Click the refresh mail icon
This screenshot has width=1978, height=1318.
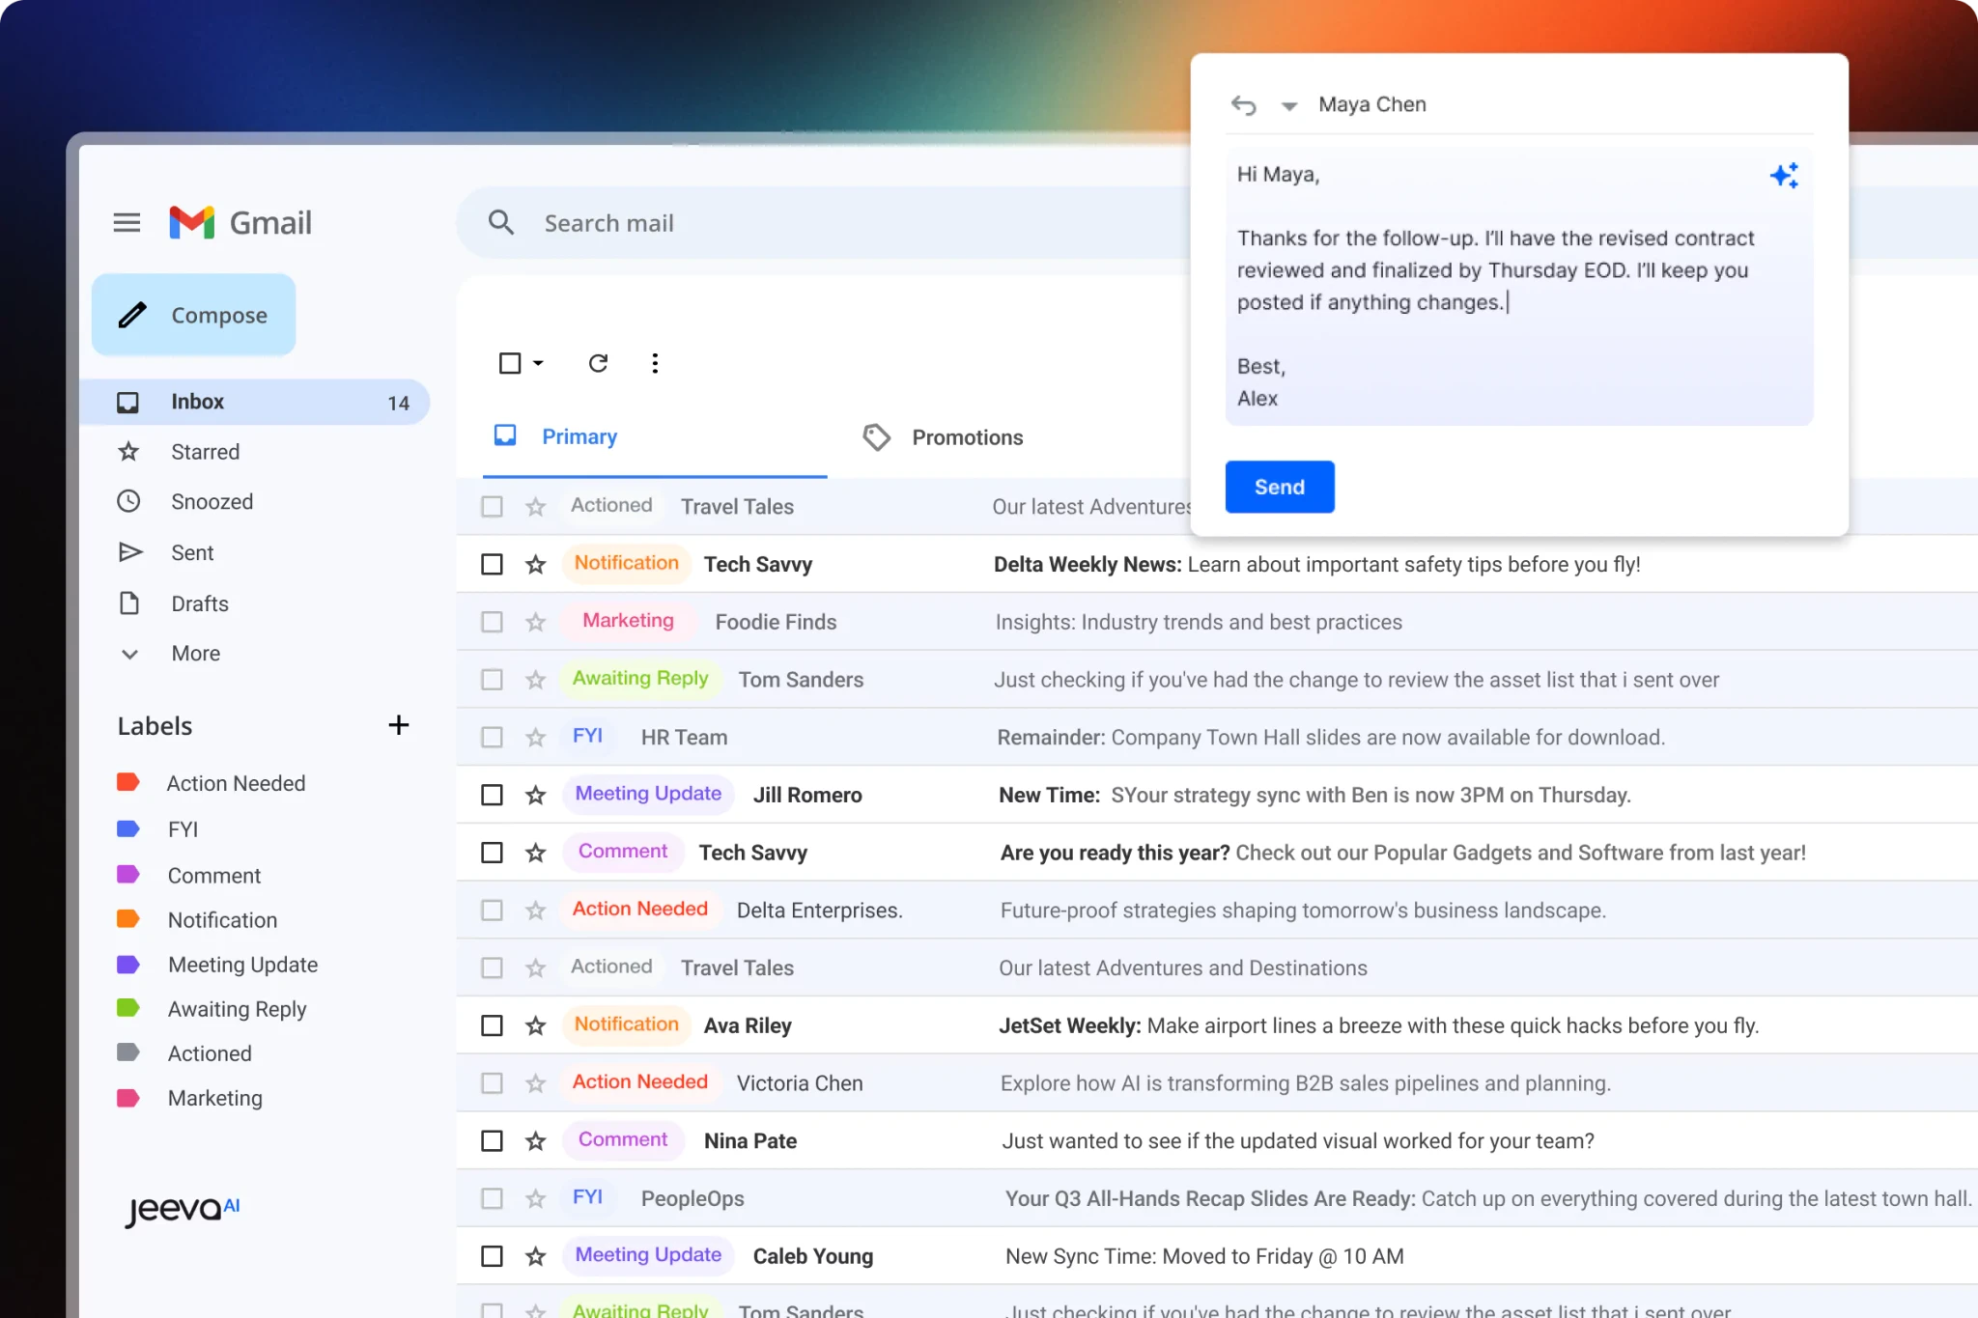(598, 363)
